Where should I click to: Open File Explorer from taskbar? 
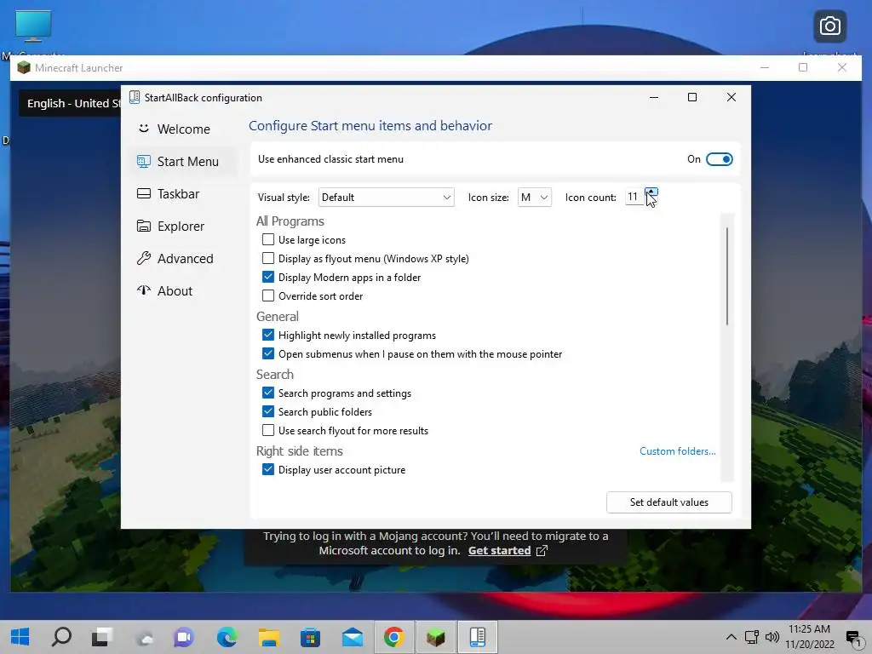pos(268,637)
